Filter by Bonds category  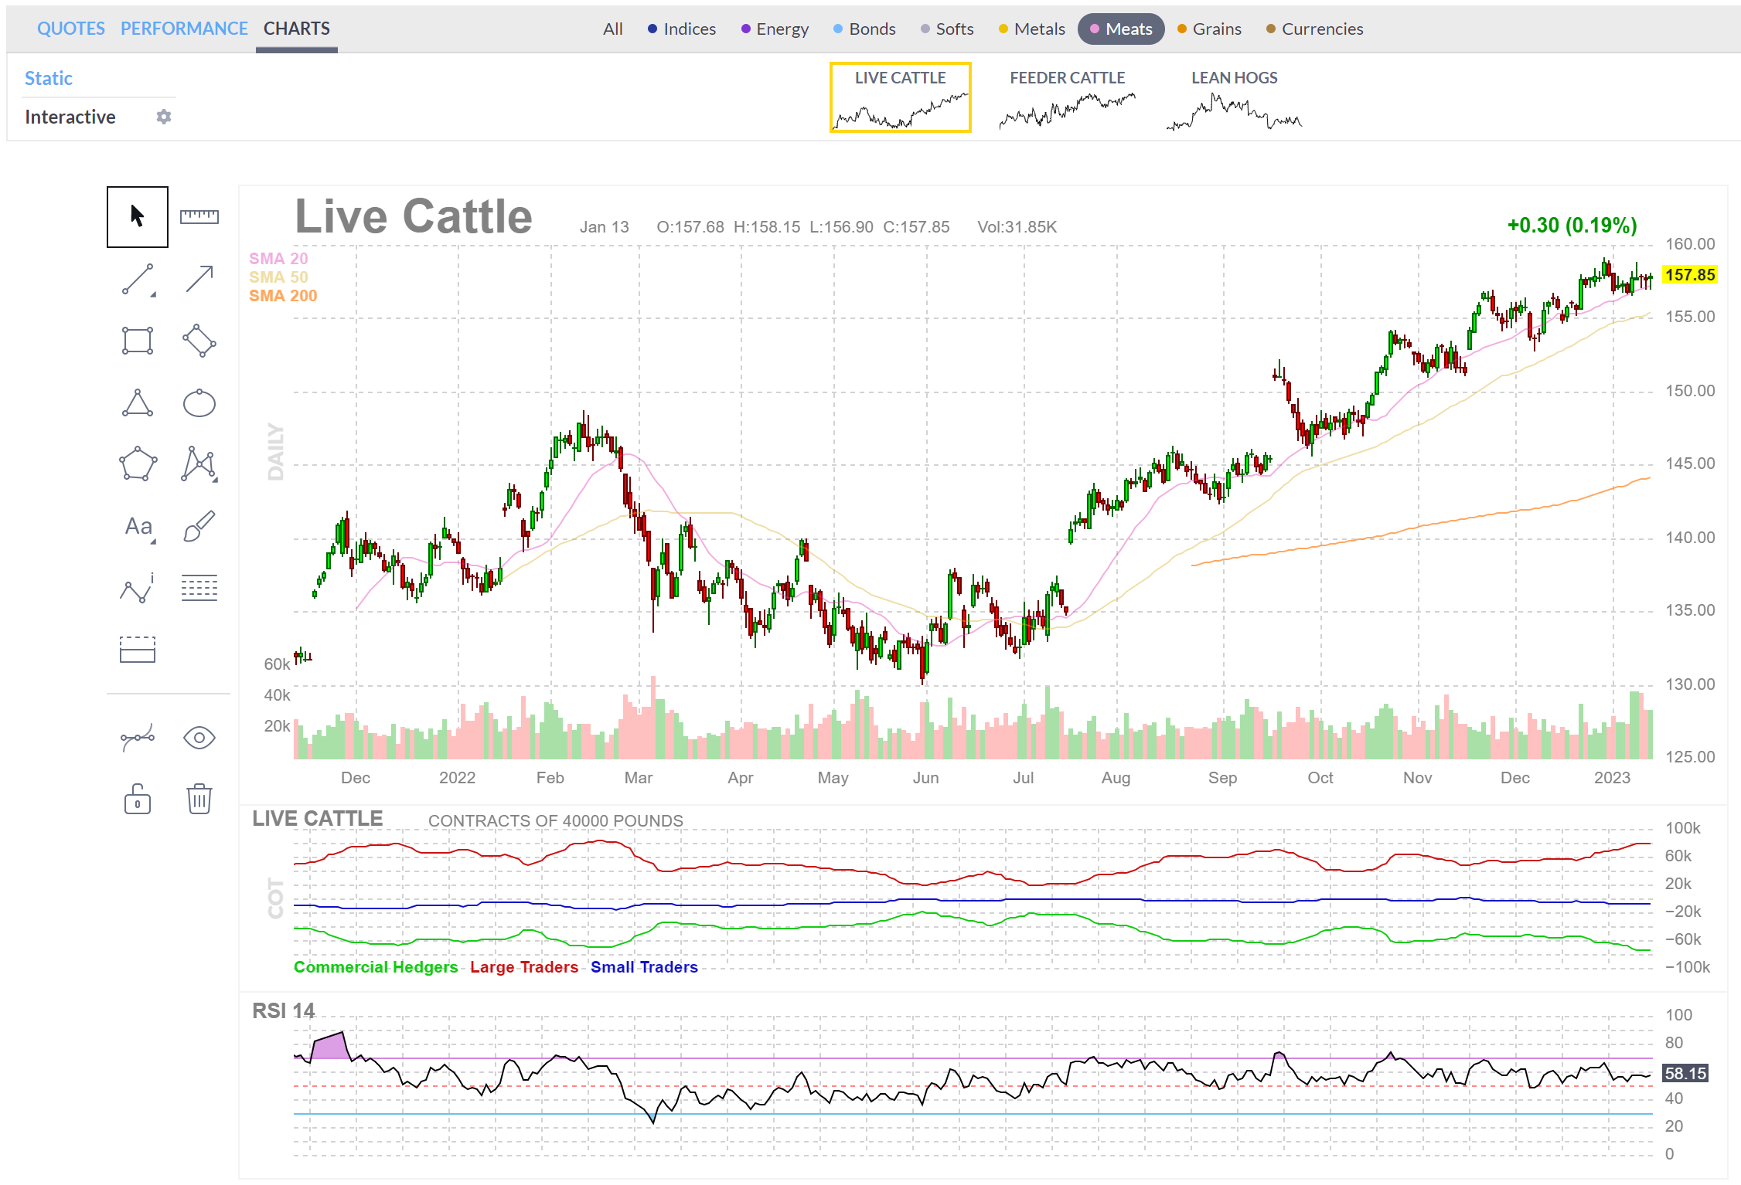tap(864, 29)
